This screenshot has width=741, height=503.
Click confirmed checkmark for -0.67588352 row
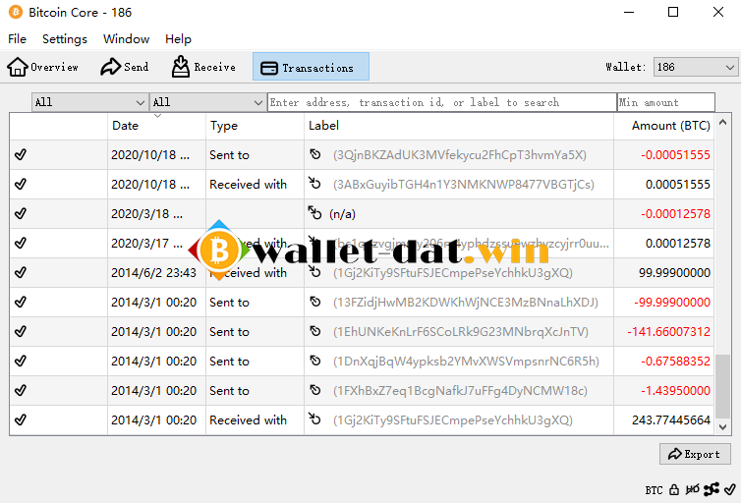coord(21,361)
